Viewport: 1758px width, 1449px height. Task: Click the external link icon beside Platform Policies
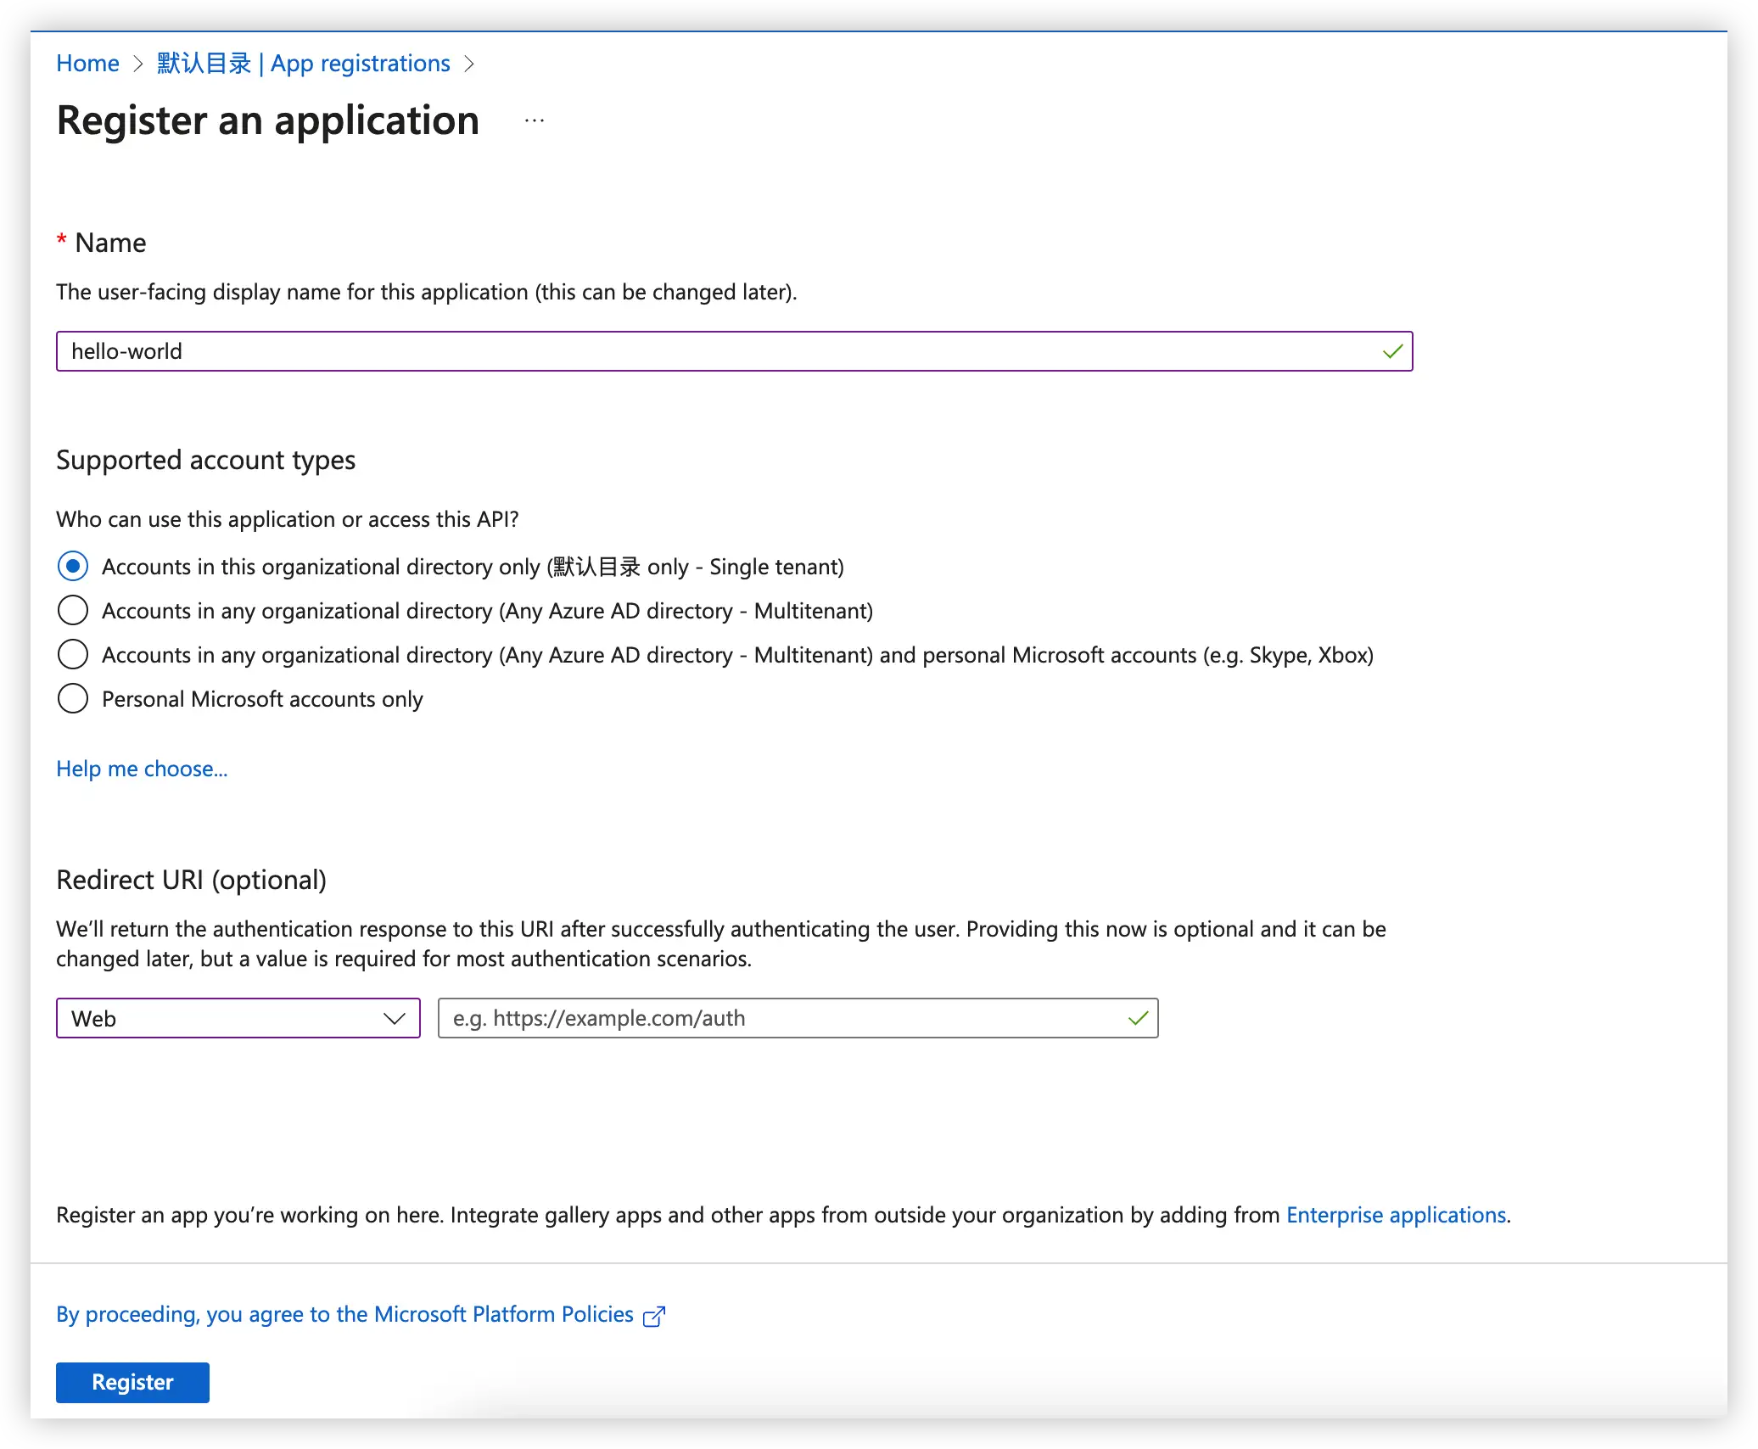[653, 1316]
